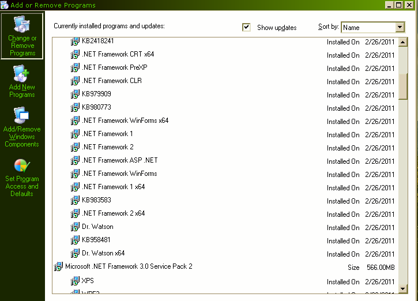Image resolution: width=418 pixels, height=301 pixels.
Task: Click the Dr. Watson (non-x64) entry's icon
Action: (x=75, y=227)
